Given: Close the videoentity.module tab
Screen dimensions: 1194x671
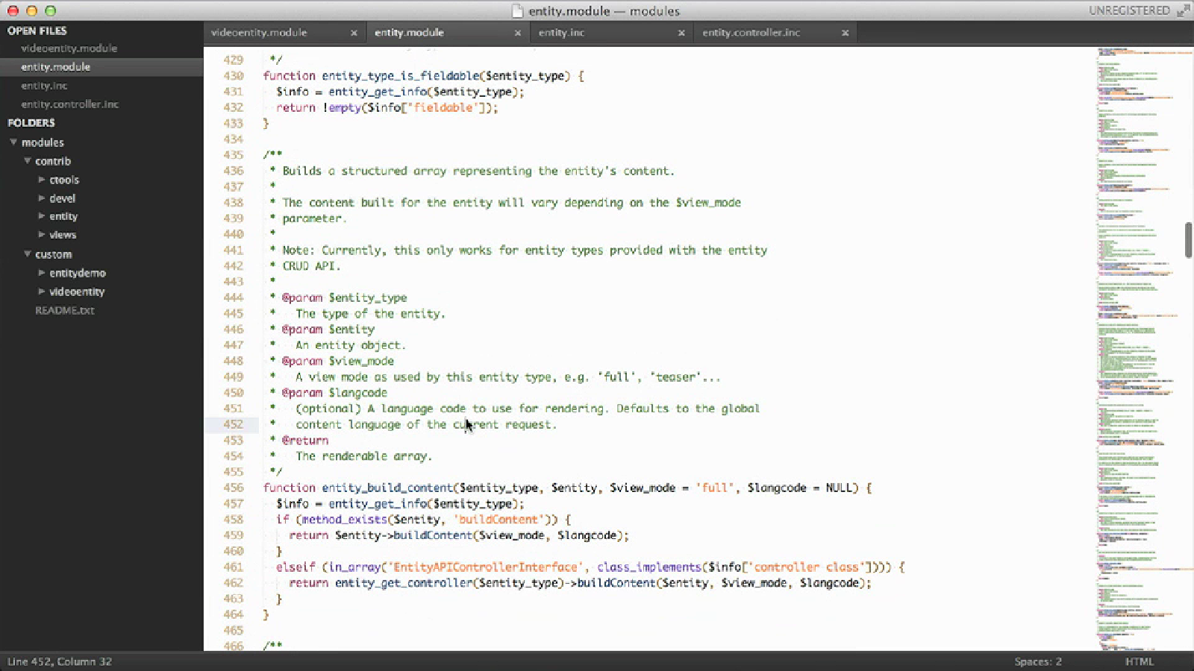Looking at the screenshot, I should coord(354,33).
